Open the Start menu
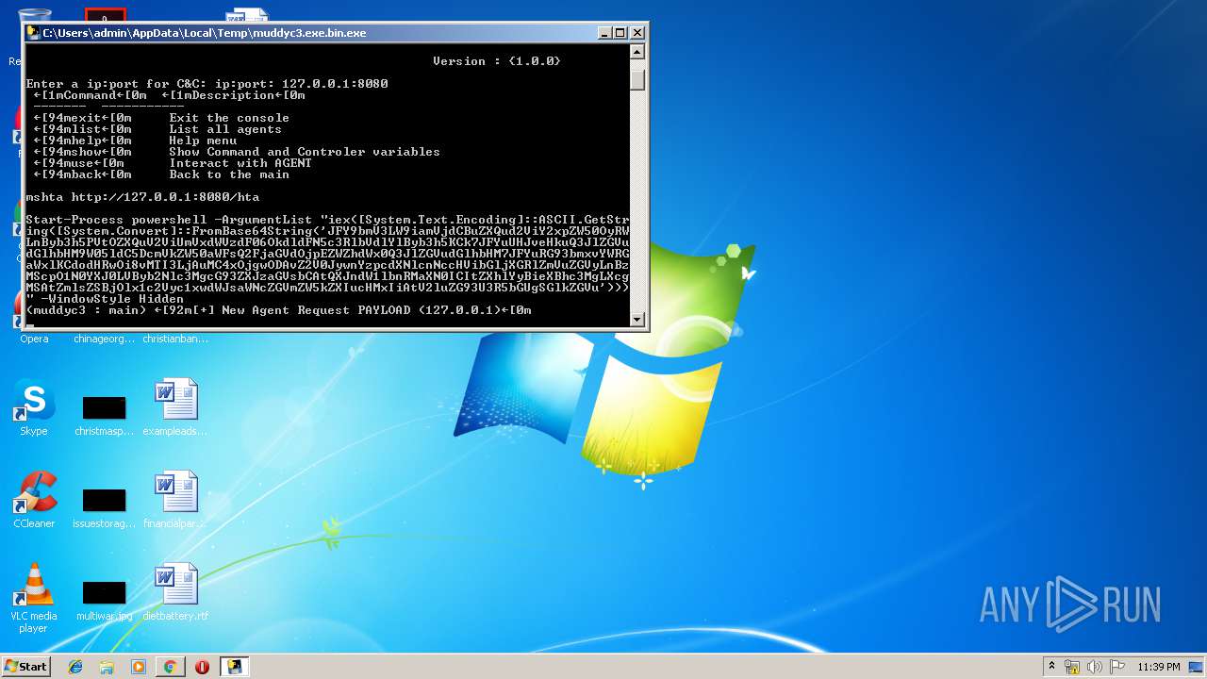1207x679 pixels. (x=25, y=666)
